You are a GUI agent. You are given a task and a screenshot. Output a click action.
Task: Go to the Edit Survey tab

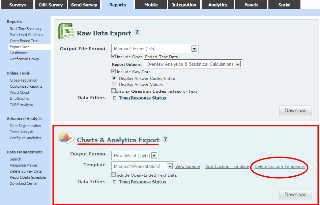tap(51, 5)
